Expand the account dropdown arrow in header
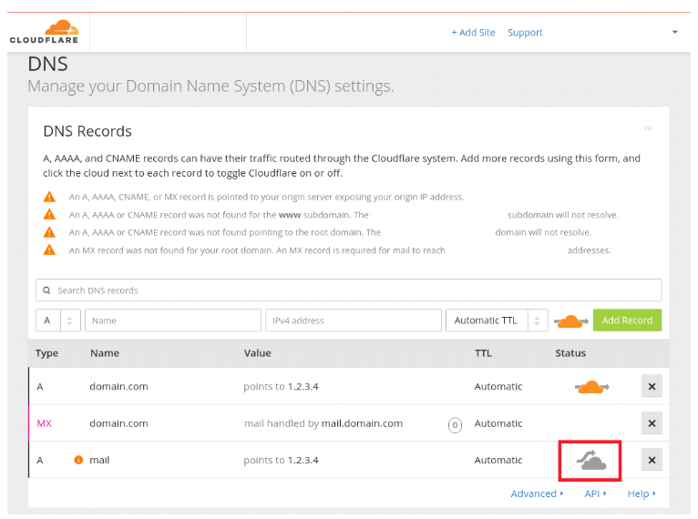The image size is (698, 519). [674, 32]
